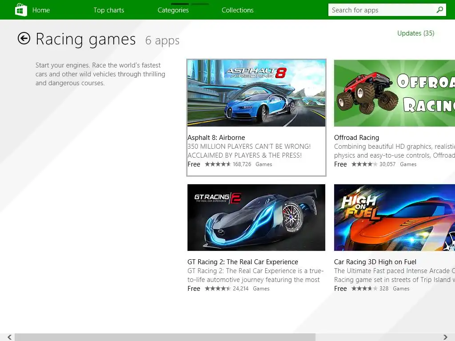Click the Games label under Asphalt 8
The width and height of the screenshot is (455, 341).
(x=263, y=164)
